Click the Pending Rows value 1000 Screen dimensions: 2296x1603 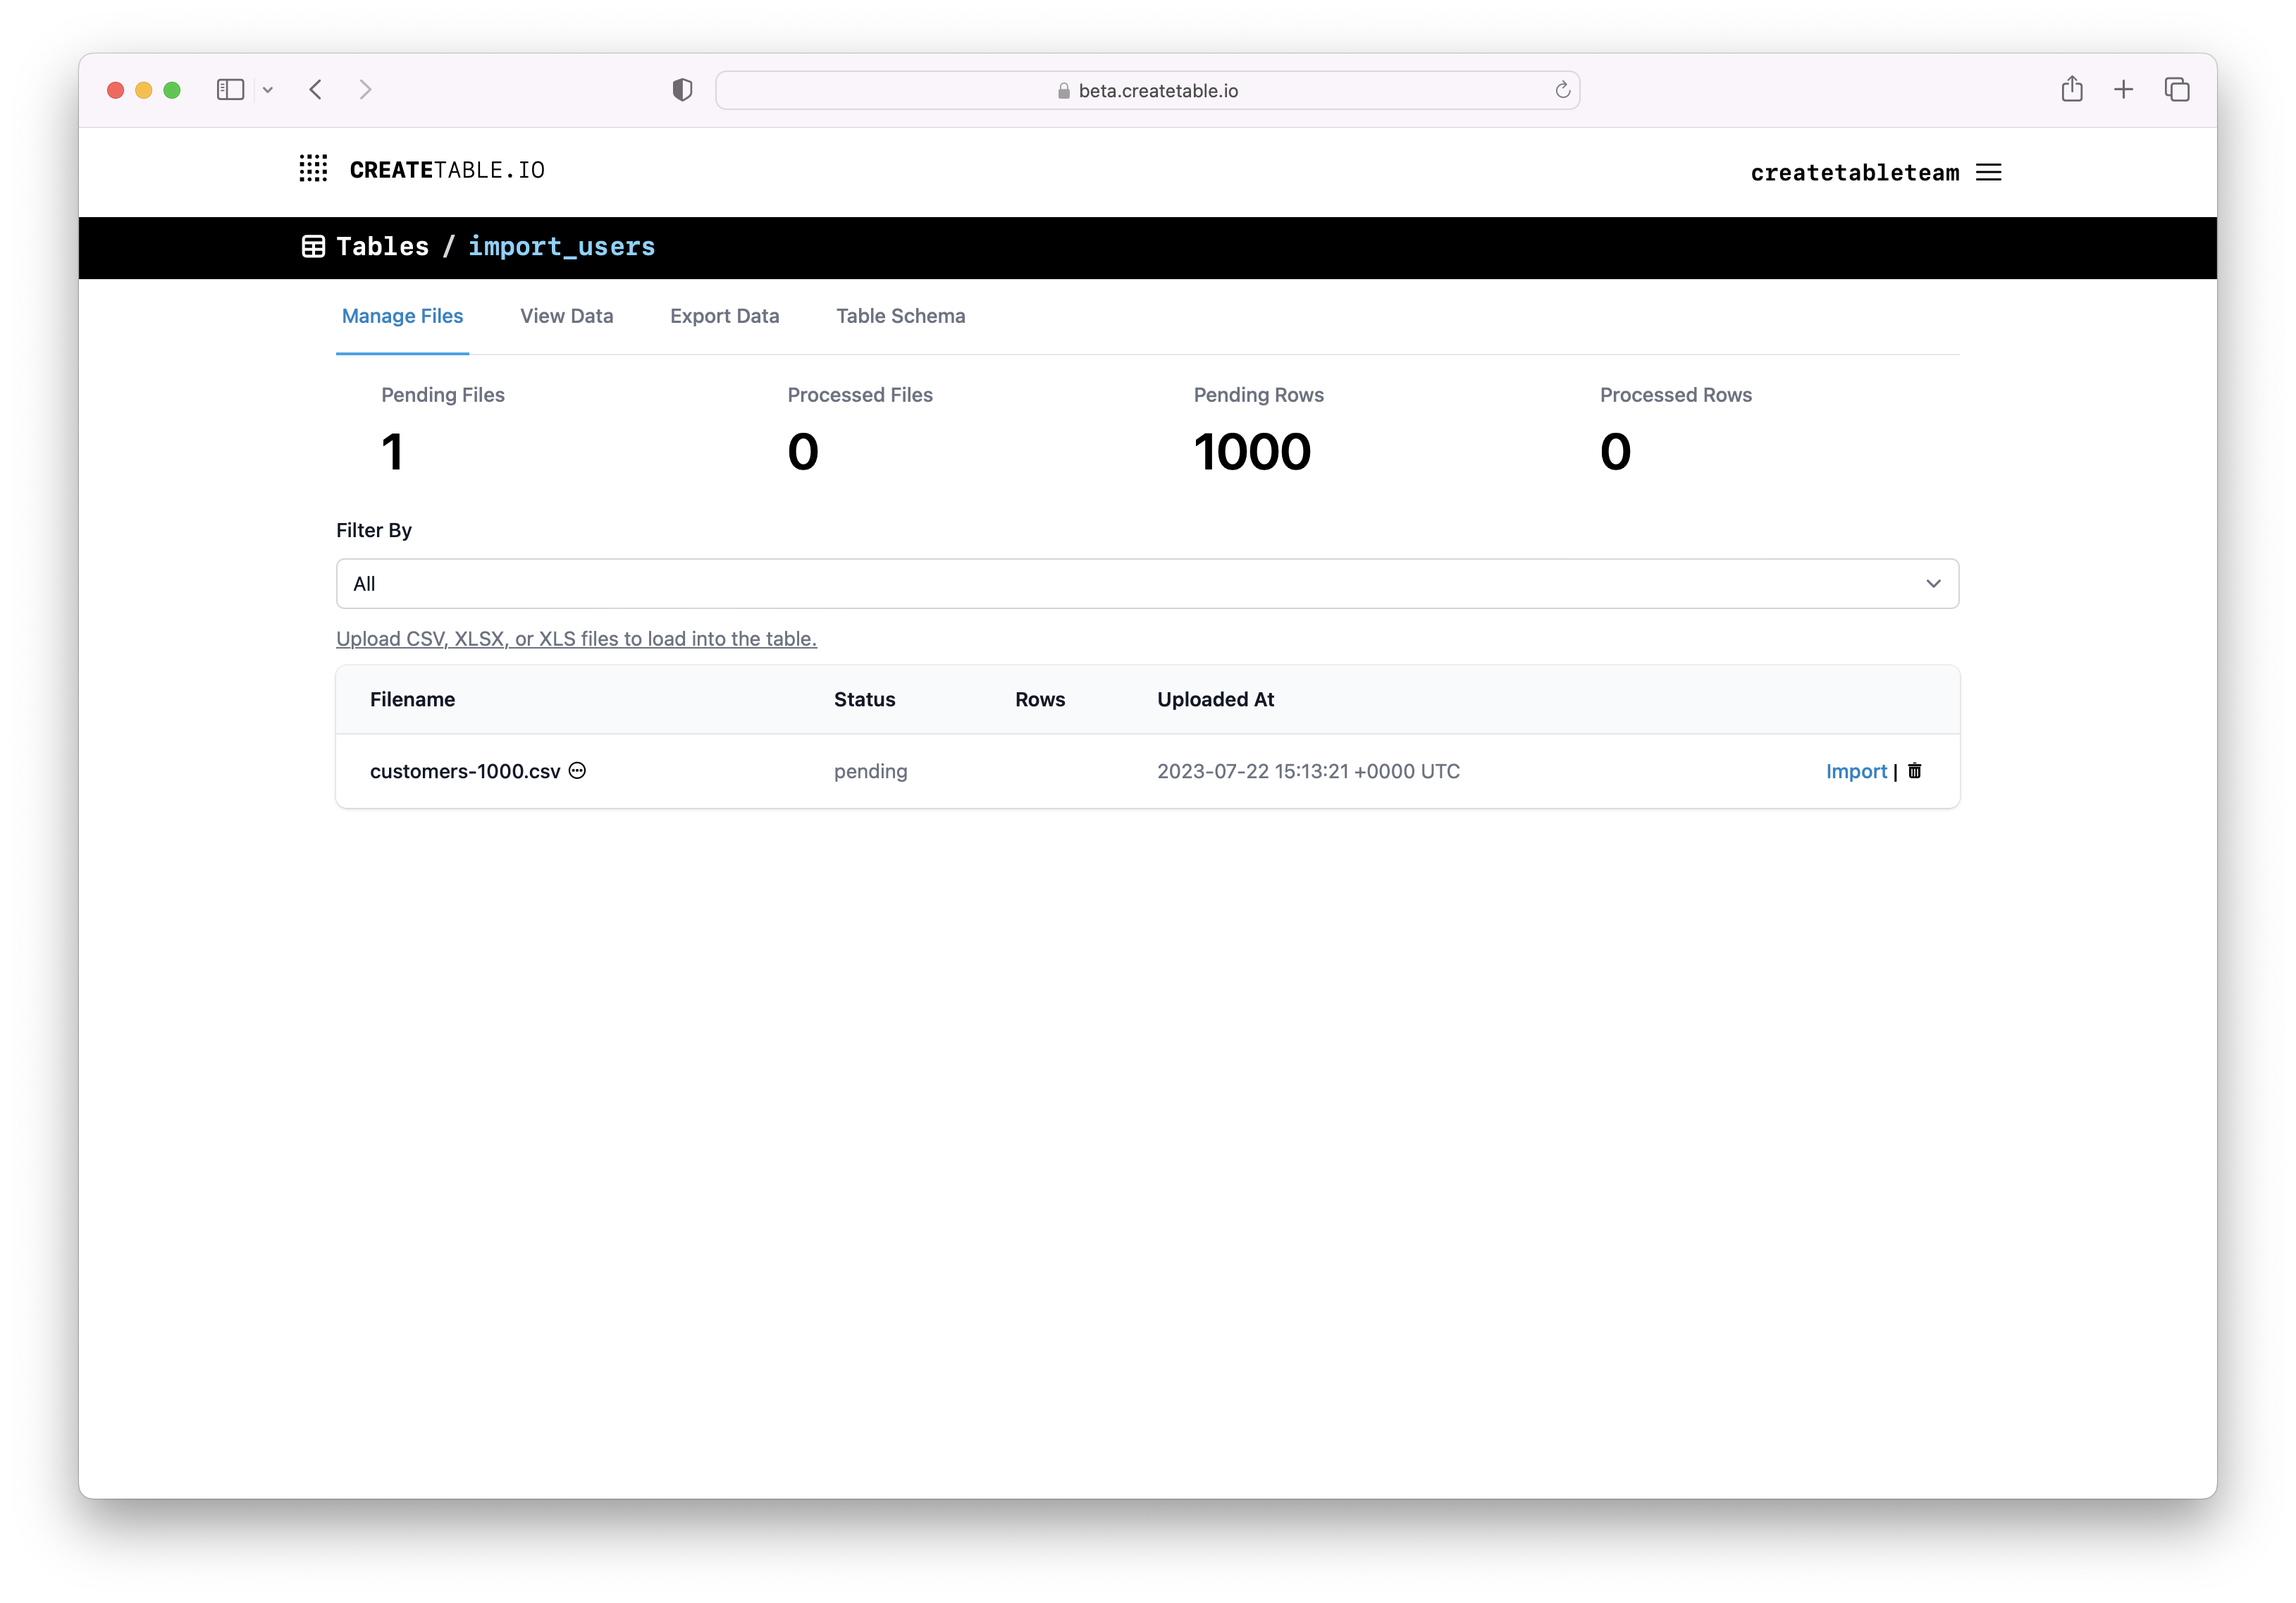(1252, 451)
